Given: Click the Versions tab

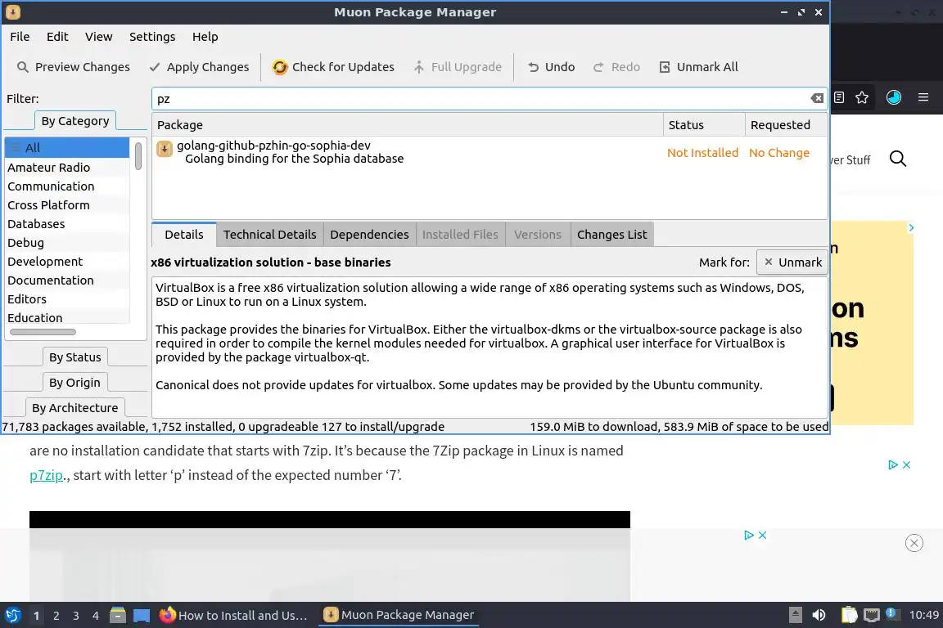Looking at the screenshot, I should click(538, 235).
